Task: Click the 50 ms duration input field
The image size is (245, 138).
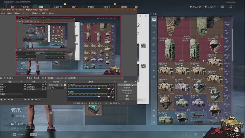Action: (58, 88)
